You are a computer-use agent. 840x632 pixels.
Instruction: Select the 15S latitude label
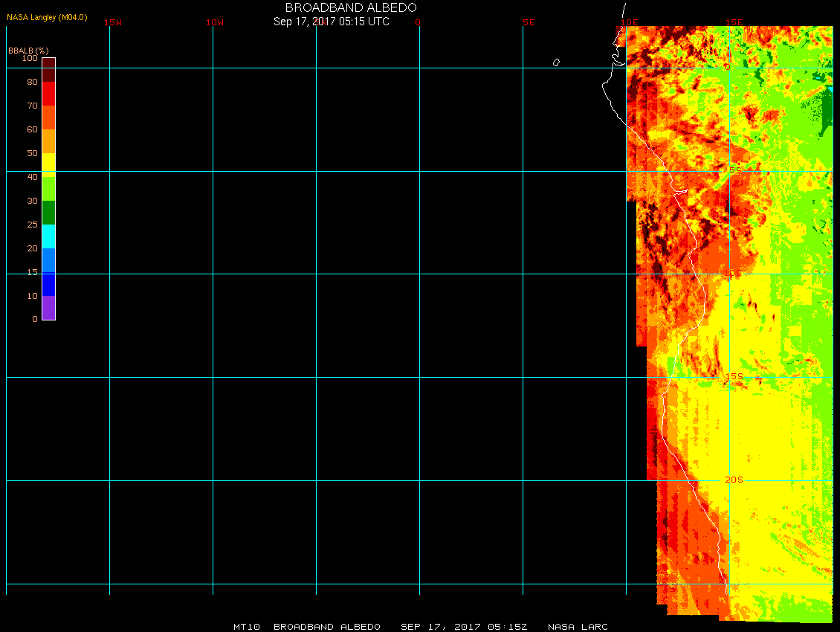click(x=734, y=376)
